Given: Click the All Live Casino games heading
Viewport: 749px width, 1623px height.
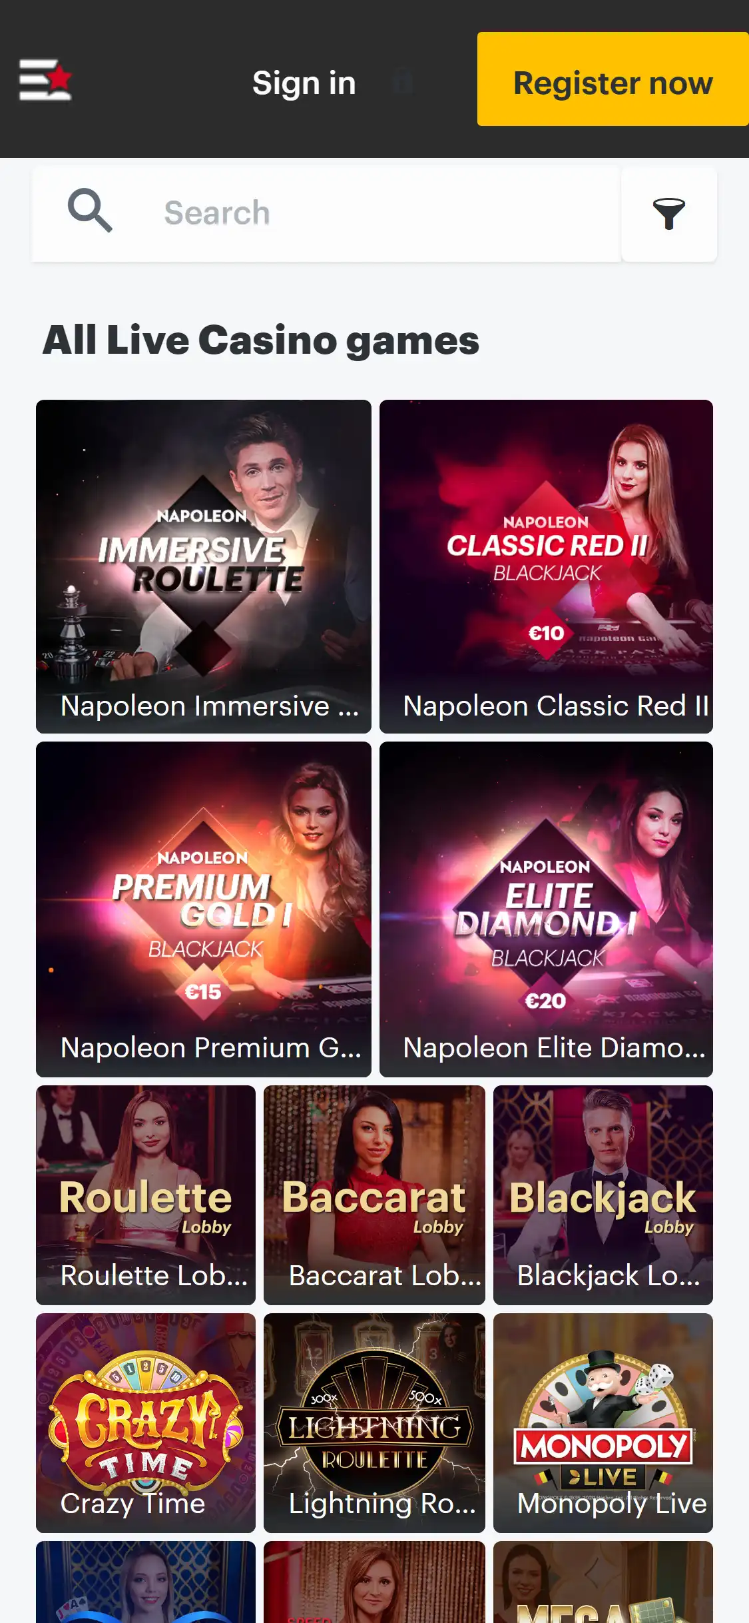Looking at the screenshot, I should 261,341.
